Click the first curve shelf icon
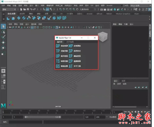The width and height of the screenshot is (154, 127). point(9,18)
